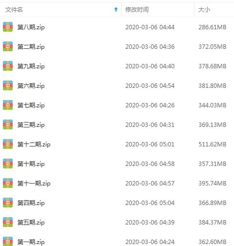Click the archive icon next to 第六期.zip

[x=8, y=85]
